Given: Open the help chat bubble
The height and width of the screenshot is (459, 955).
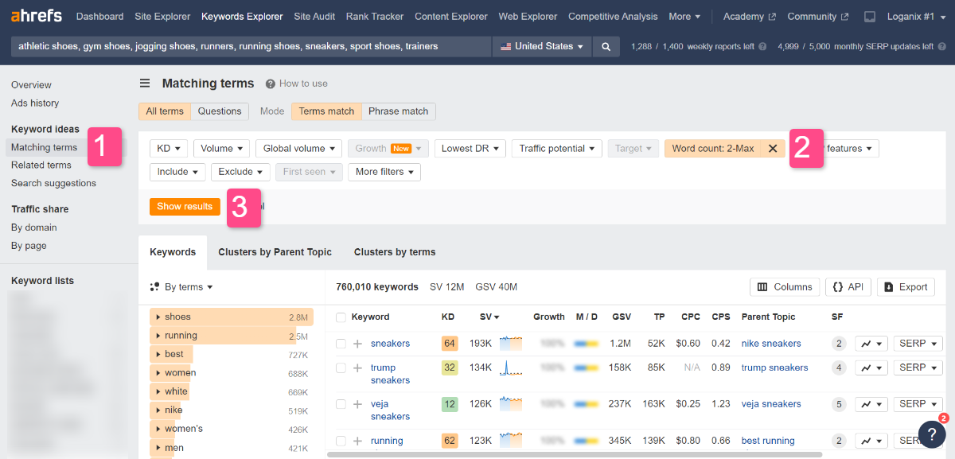Looking at the screenshot, I should pos(932,434).
